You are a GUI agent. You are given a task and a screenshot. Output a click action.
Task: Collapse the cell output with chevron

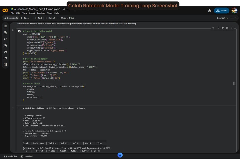(x=13, y=108)
